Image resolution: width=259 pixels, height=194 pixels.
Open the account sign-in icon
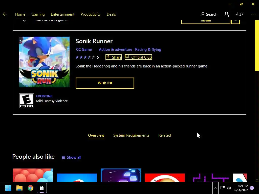click(x=227, y=14)
